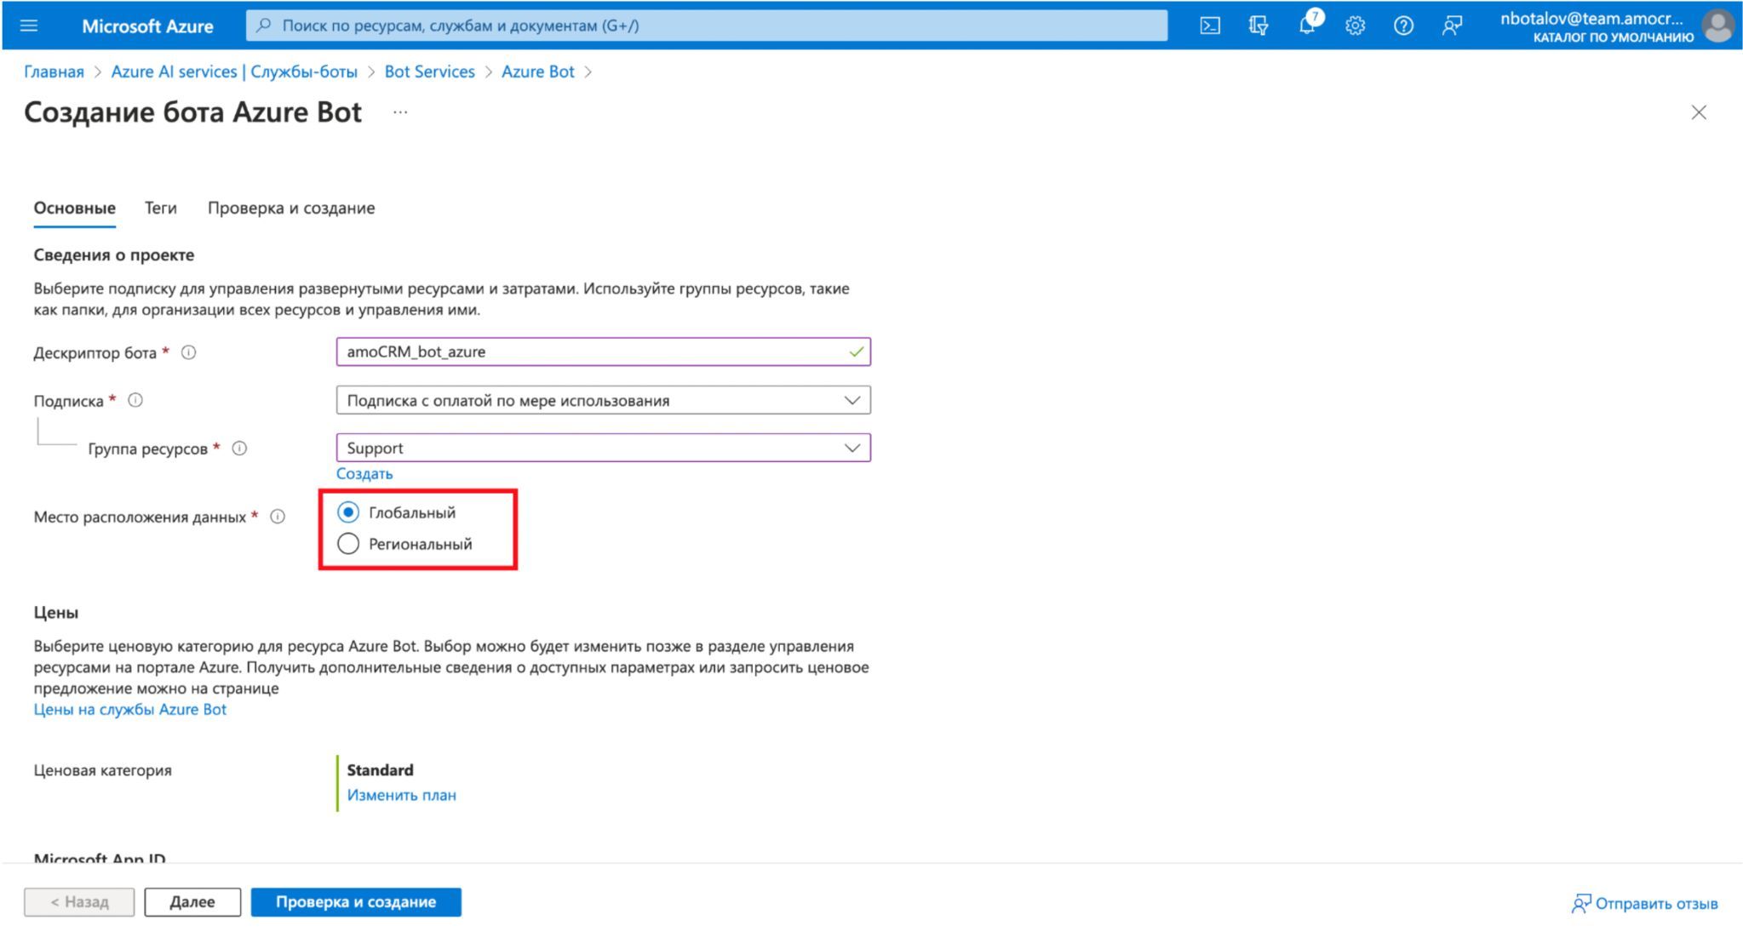The width and height of the screenshot is (1743, 943).
Task: Focus the Дескриптор бота input field
Action: coord(603,351)
